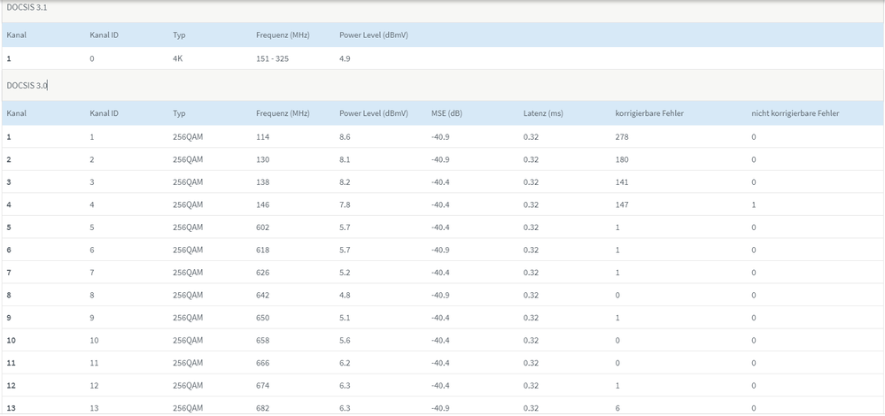The height and width of the screenshot is (416, 885).
Task: Click 256QAM type in the 666 MHz row
Action: click(188, 363)
